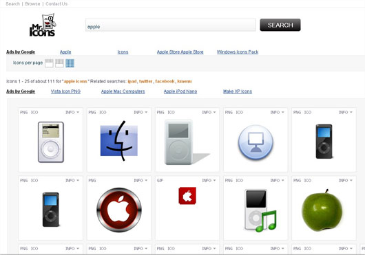365x255 pixels.
Task: Set the fewest icons per page grid option
Action: [x=49, y=63]
